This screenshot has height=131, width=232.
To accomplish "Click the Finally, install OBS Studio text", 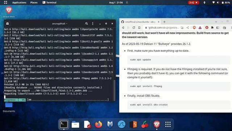I will pos(144,96).
